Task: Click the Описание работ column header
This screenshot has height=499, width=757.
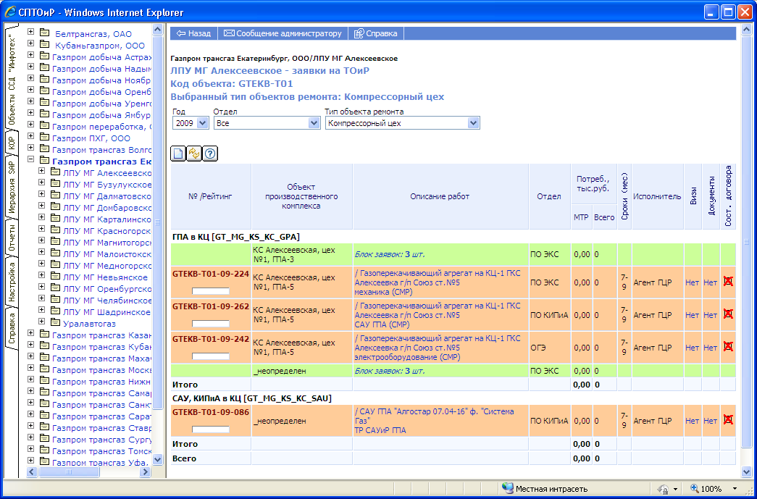Action: pyautogui.click(x=439, y=196)
